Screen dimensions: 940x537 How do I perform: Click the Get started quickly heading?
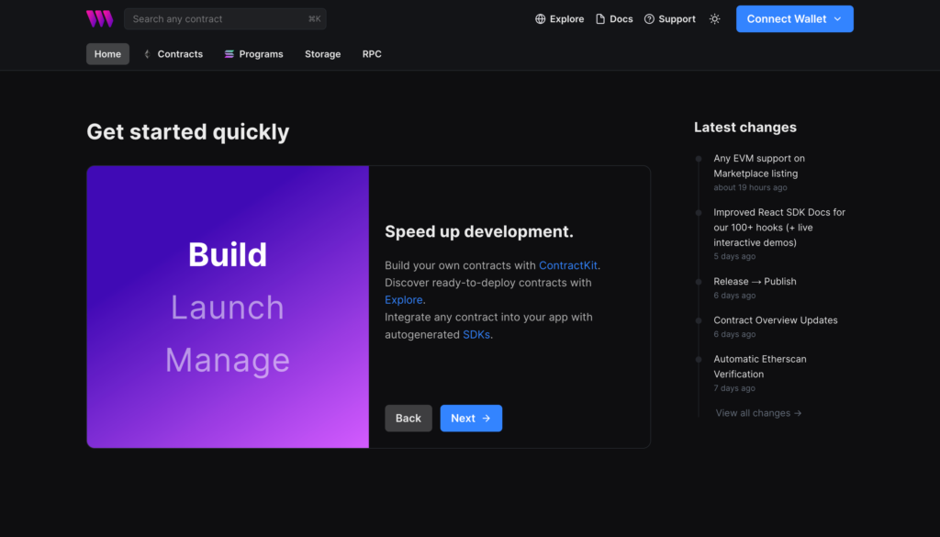(x=187, y=132)
